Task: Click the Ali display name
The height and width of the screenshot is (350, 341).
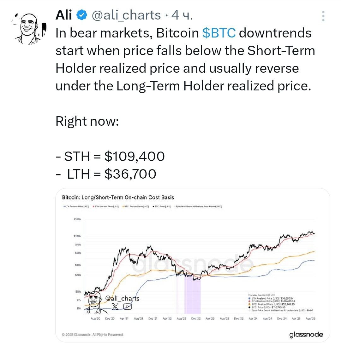Action: click(64, 15)
